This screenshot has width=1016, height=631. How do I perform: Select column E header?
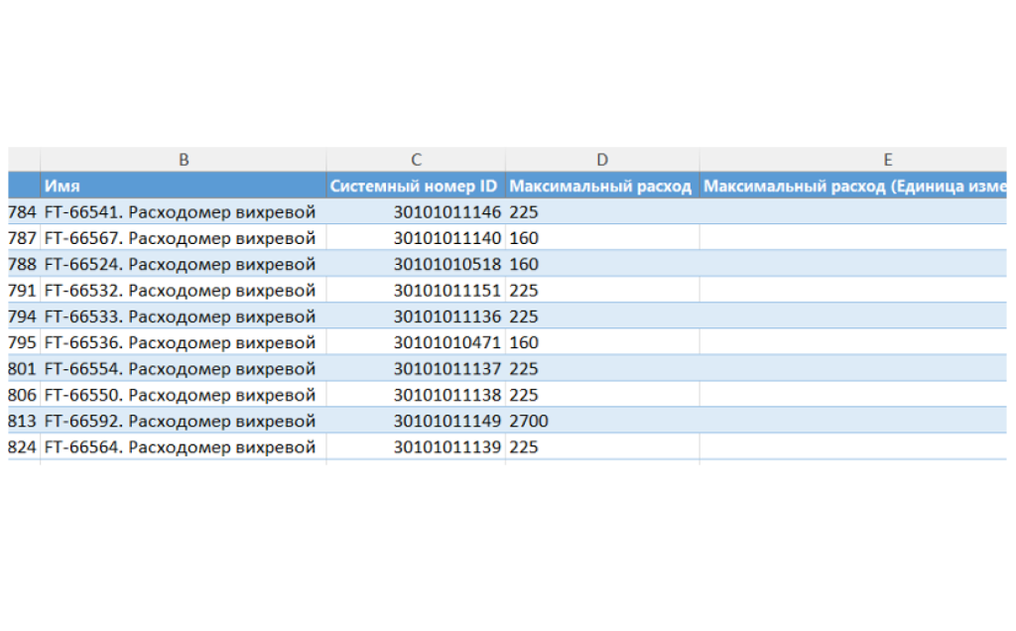click(853, 160)
